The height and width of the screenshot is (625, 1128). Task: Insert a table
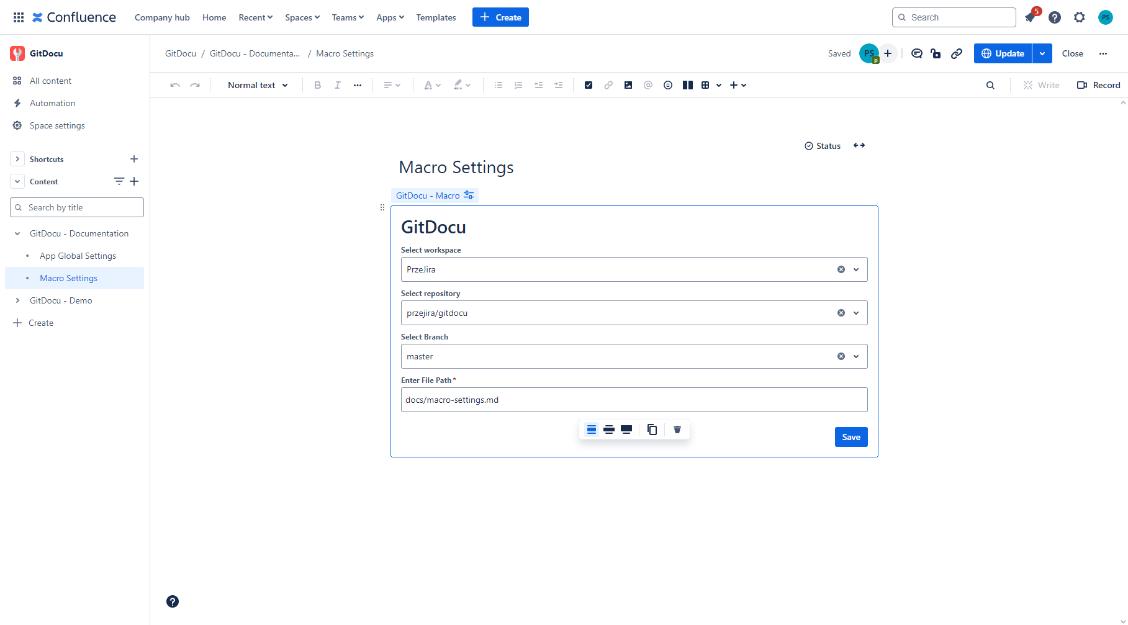pyautogui.click(x=705, y=85)
